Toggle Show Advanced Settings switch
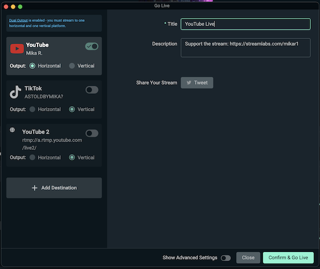Image resolution: width=320 pixels, height=269 pixels. click(x=226, y=258)
